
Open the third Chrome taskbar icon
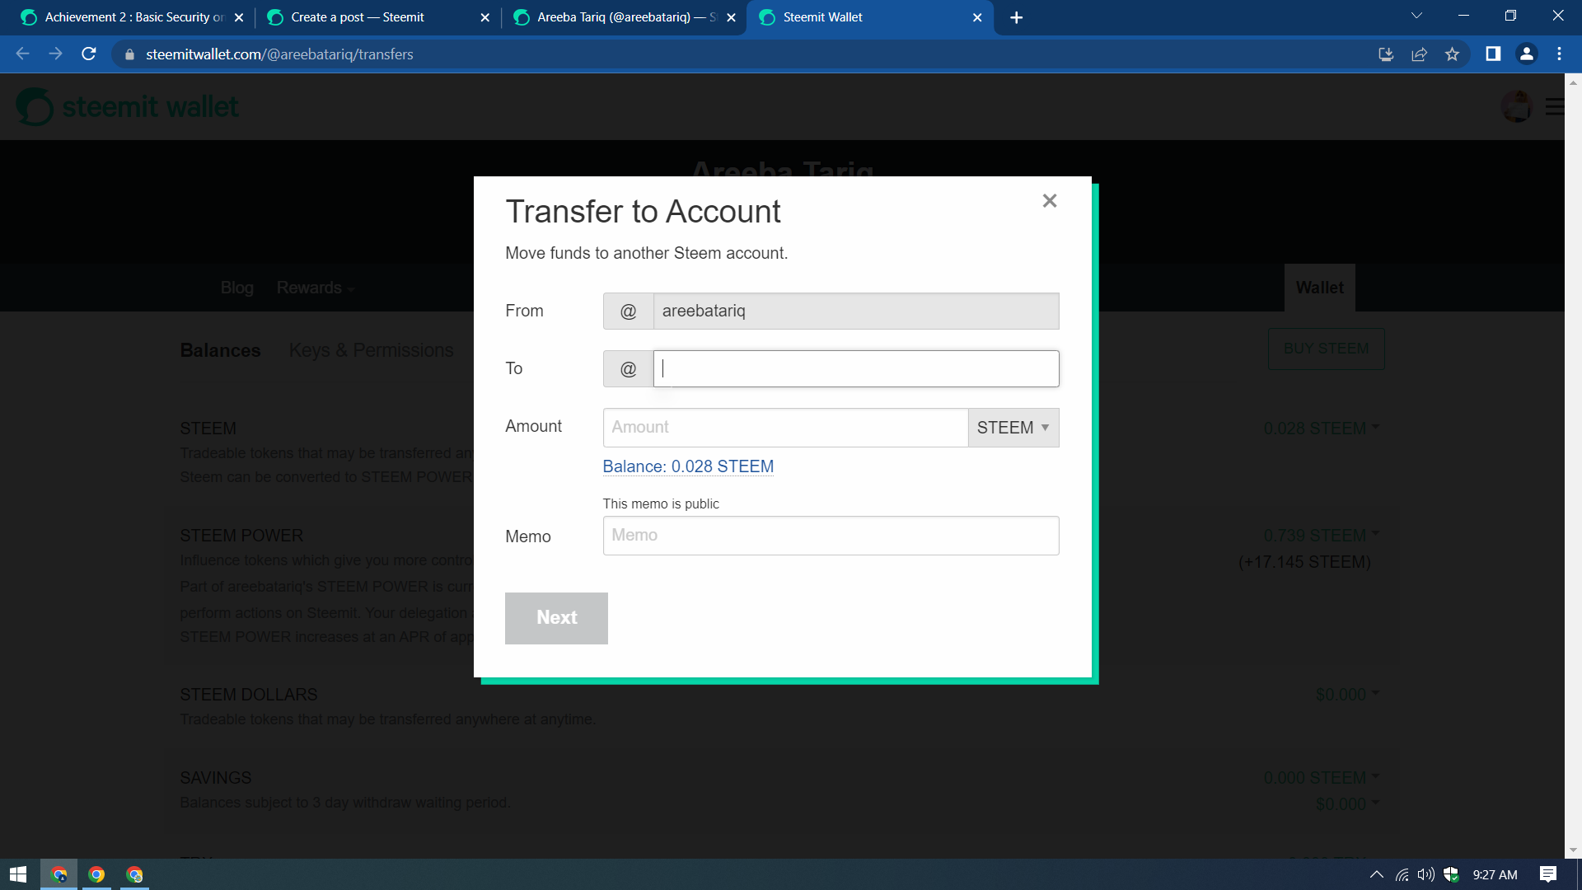coord(134,874)
